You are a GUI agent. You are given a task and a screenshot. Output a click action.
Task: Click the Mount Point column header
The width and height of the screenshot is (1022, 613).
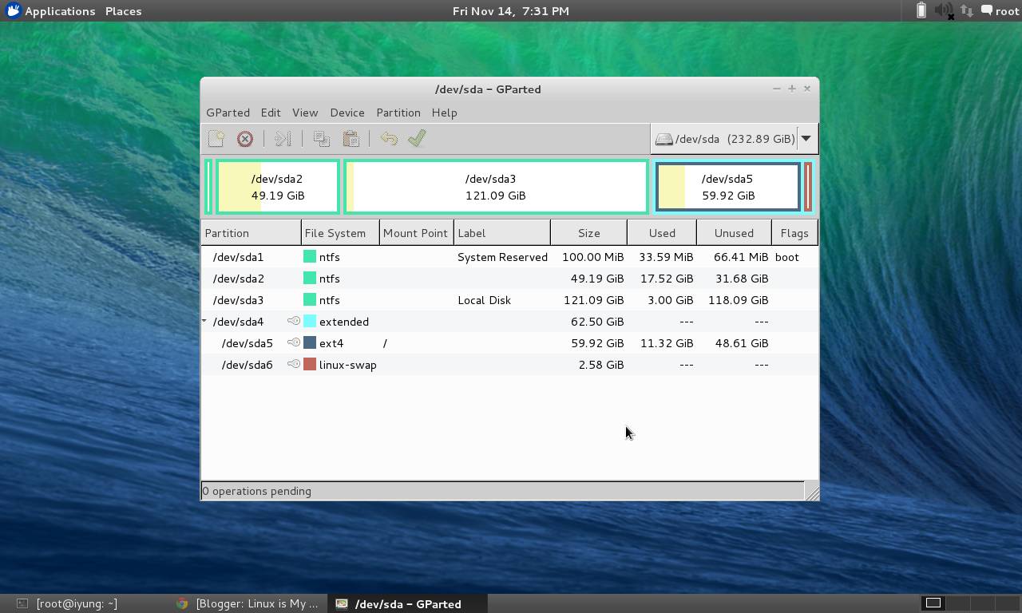tap(417, 233)
